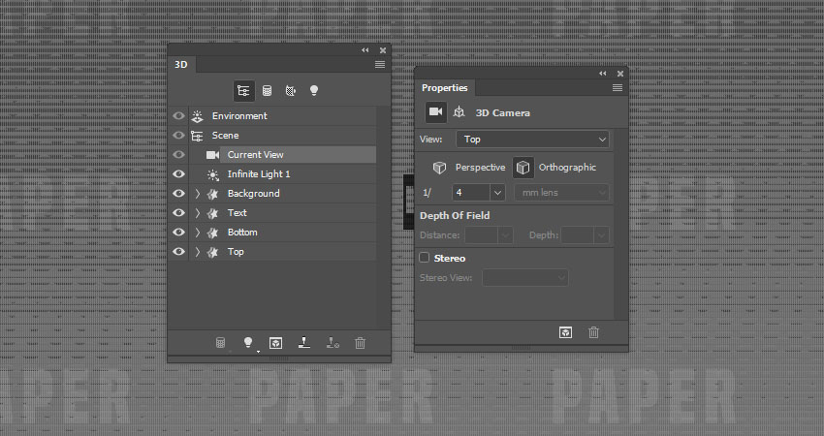Collapse the 3D panel to icons

click(x=365, y=50)
